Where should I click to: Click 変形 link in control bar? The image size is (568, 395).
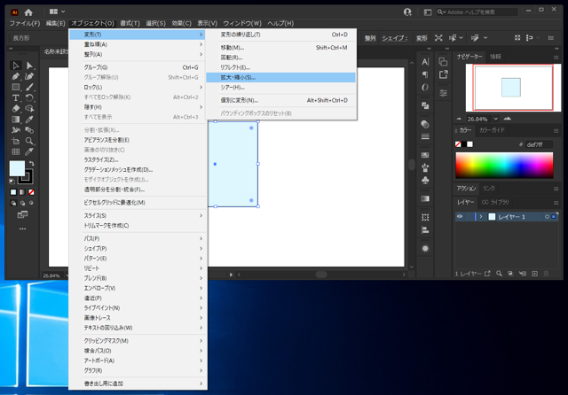[x=422, y=38]
